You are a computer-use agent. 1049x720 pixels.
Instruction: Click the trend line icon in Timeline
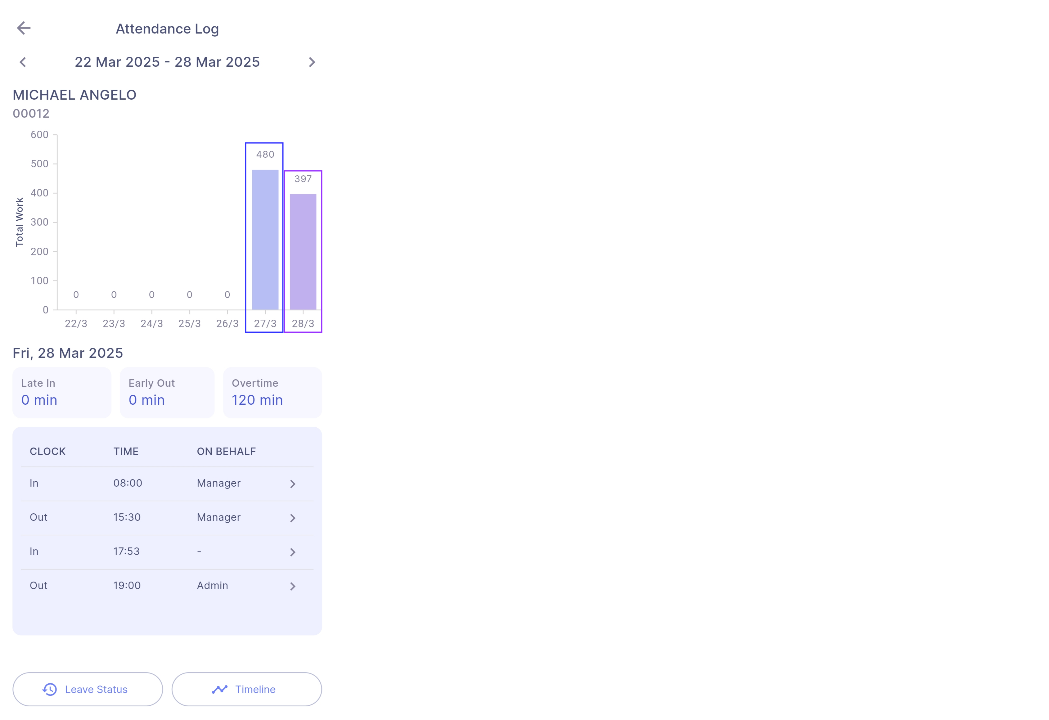tap(220, 689)
